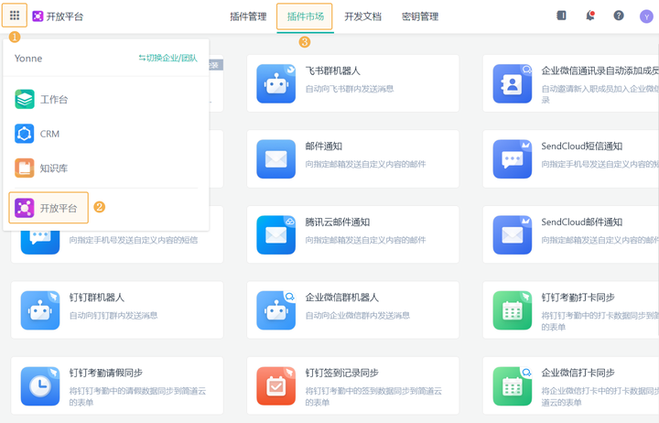Open the SendCloud短信通知 plugin title
The height and width of the screenshot is (423, 659).
click(582, 146)
